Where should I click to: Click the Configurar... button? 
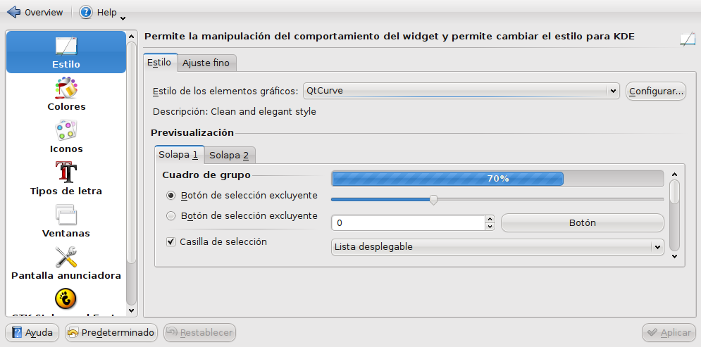(656, 91)
